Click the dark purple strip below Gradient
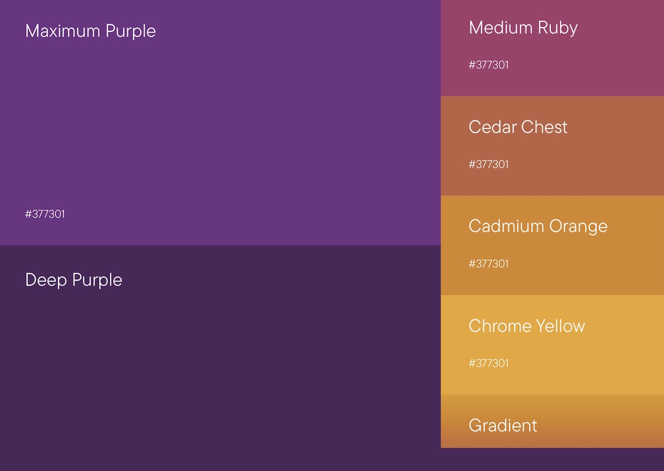664x471 pixels. (x=552, y=460)
